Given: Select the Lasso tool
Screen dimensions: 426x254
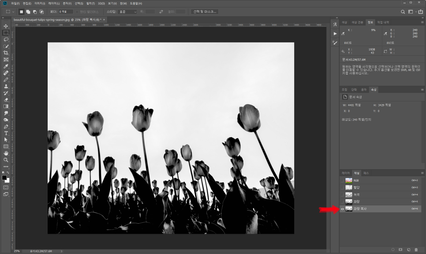Looking at the screenshot, I should tap(6, 40).
